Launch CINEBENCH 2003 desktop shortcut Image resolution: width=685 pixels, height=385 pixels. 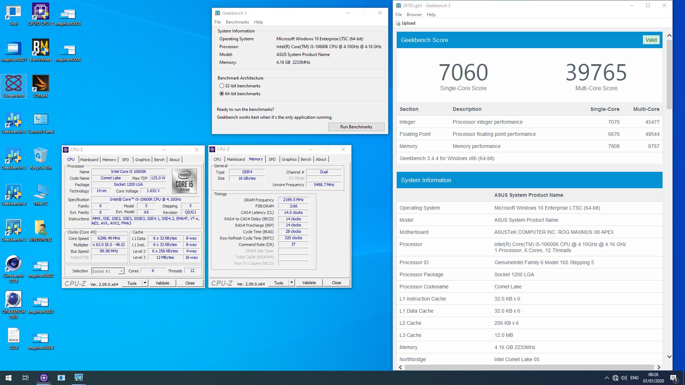tap(14, 305)
